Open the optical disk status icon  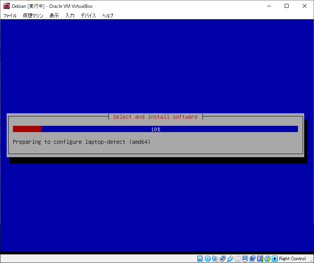[208, 259]
